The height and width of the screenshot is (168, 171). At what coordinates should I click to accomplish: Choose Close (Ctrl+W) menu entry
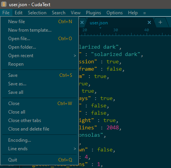pos(39,104)
